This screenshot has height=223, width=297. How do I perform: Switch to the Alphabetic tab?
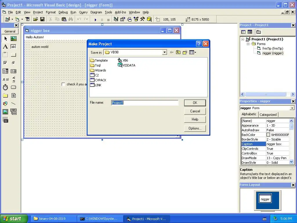[249, 114]
